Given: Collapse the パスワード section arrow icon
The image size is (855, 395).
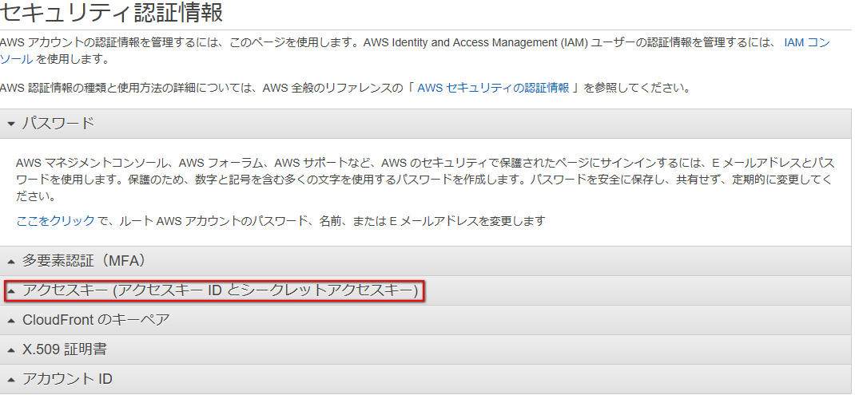Looking at the screenshot, I should pyautogui.click(x=11, y=124).
